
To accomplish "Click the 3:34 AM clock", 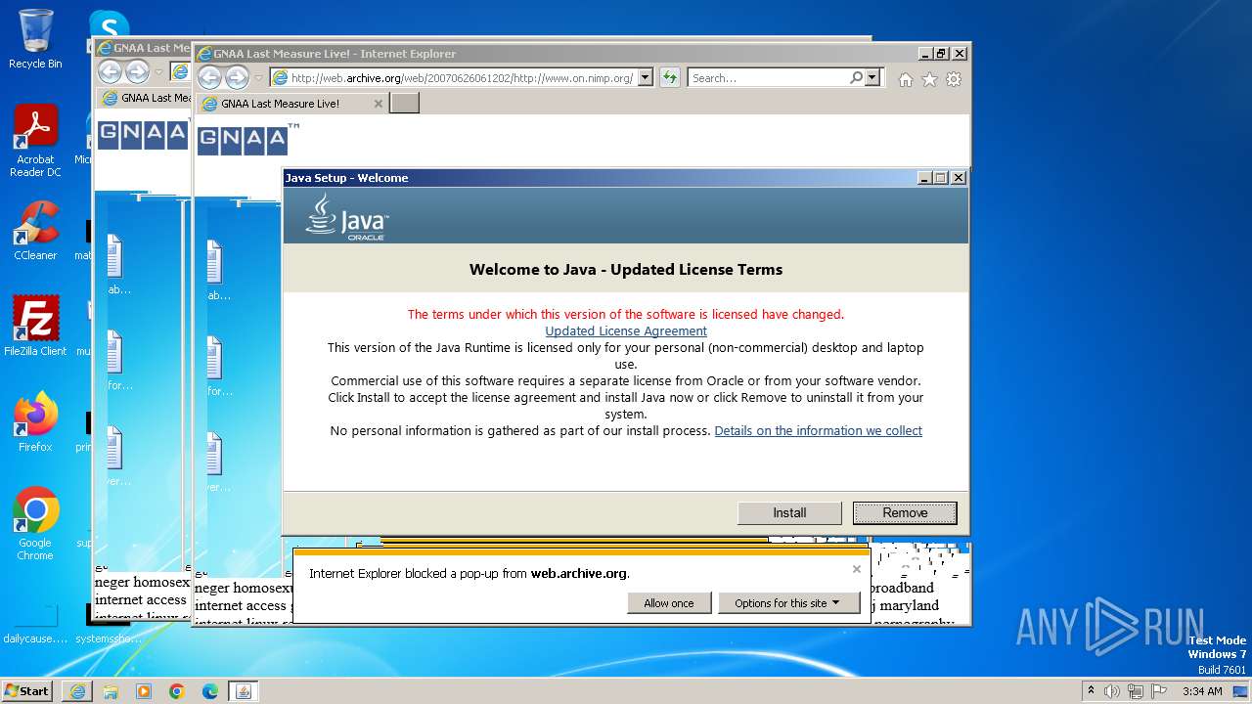I will 1202,691.
